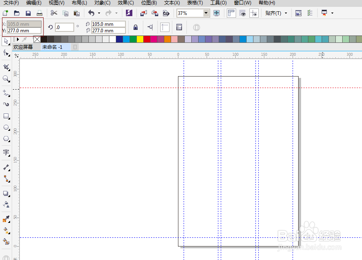Select the Transparency tool
Image resolution: width=362 pixels, height=260 pixels.
pyautogui.click(x=6, y=204)
